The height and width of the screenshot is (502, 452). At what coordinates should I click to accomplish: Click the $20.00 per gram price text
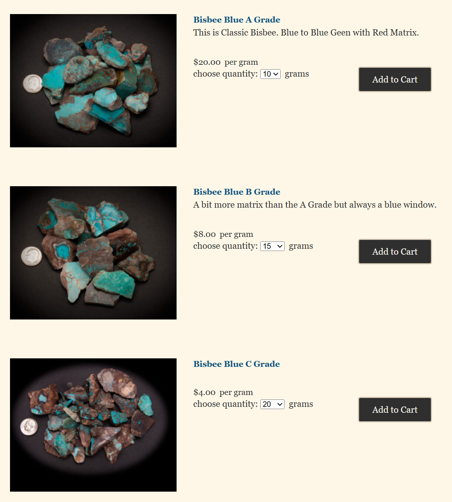pos(225,62)
